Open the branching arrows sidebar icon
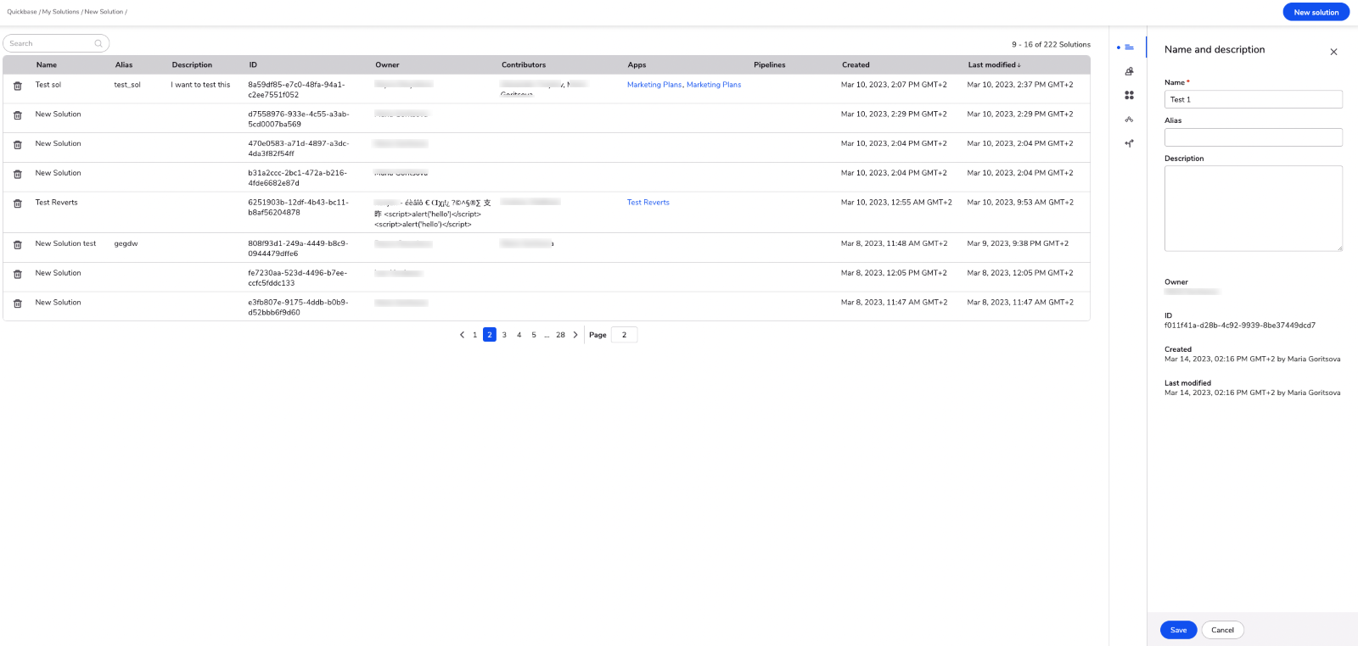This screenshot has width=1358, height=646. pyautogui.click(x=1129, y=143)
